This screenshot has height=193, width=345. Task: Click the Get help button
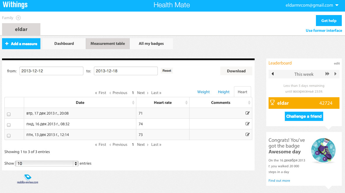point(329,21)
